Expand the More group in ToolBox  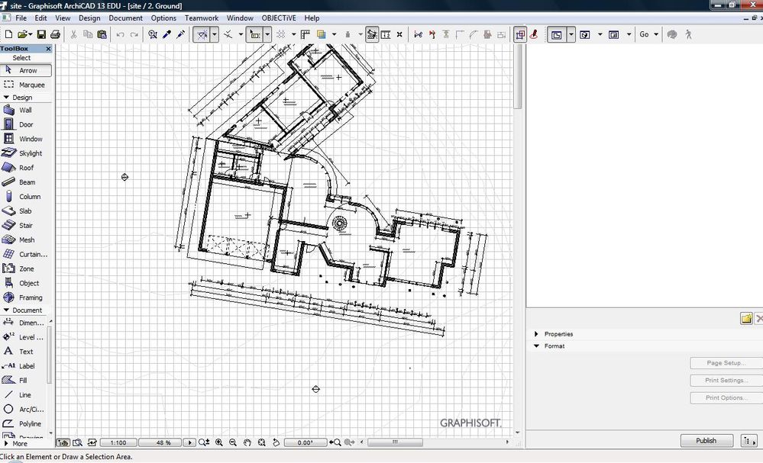[x=6, y=444]
